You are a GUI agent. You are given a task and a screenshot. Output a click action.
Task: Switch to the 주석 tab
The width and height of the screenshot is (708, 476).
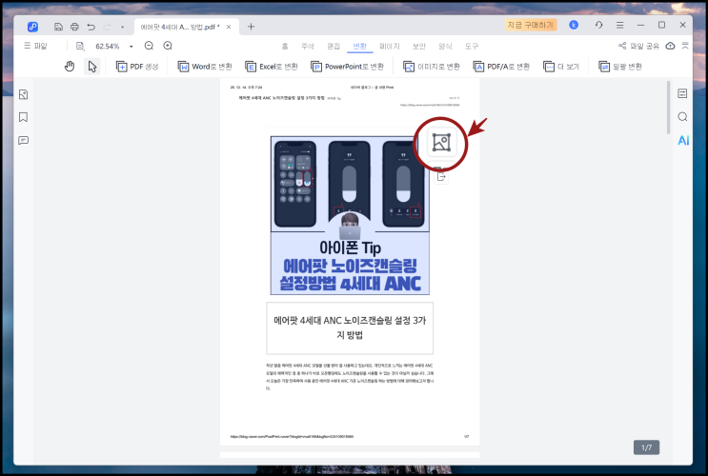(308, 46)
